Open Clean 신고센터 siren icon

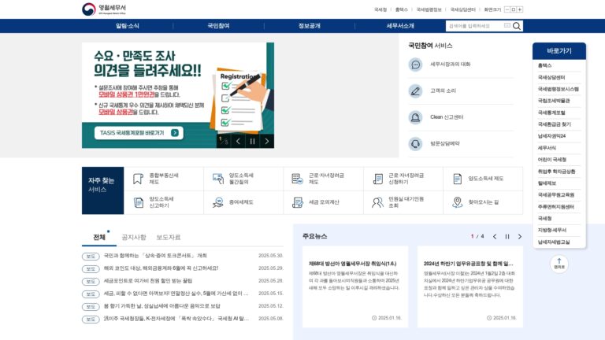(x=415, y=117)
